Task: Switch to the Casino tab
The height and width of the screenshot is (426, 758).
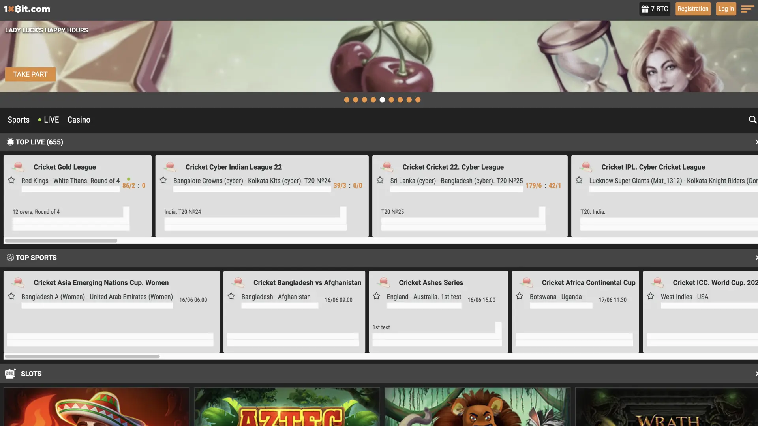Action: point(79,120)
